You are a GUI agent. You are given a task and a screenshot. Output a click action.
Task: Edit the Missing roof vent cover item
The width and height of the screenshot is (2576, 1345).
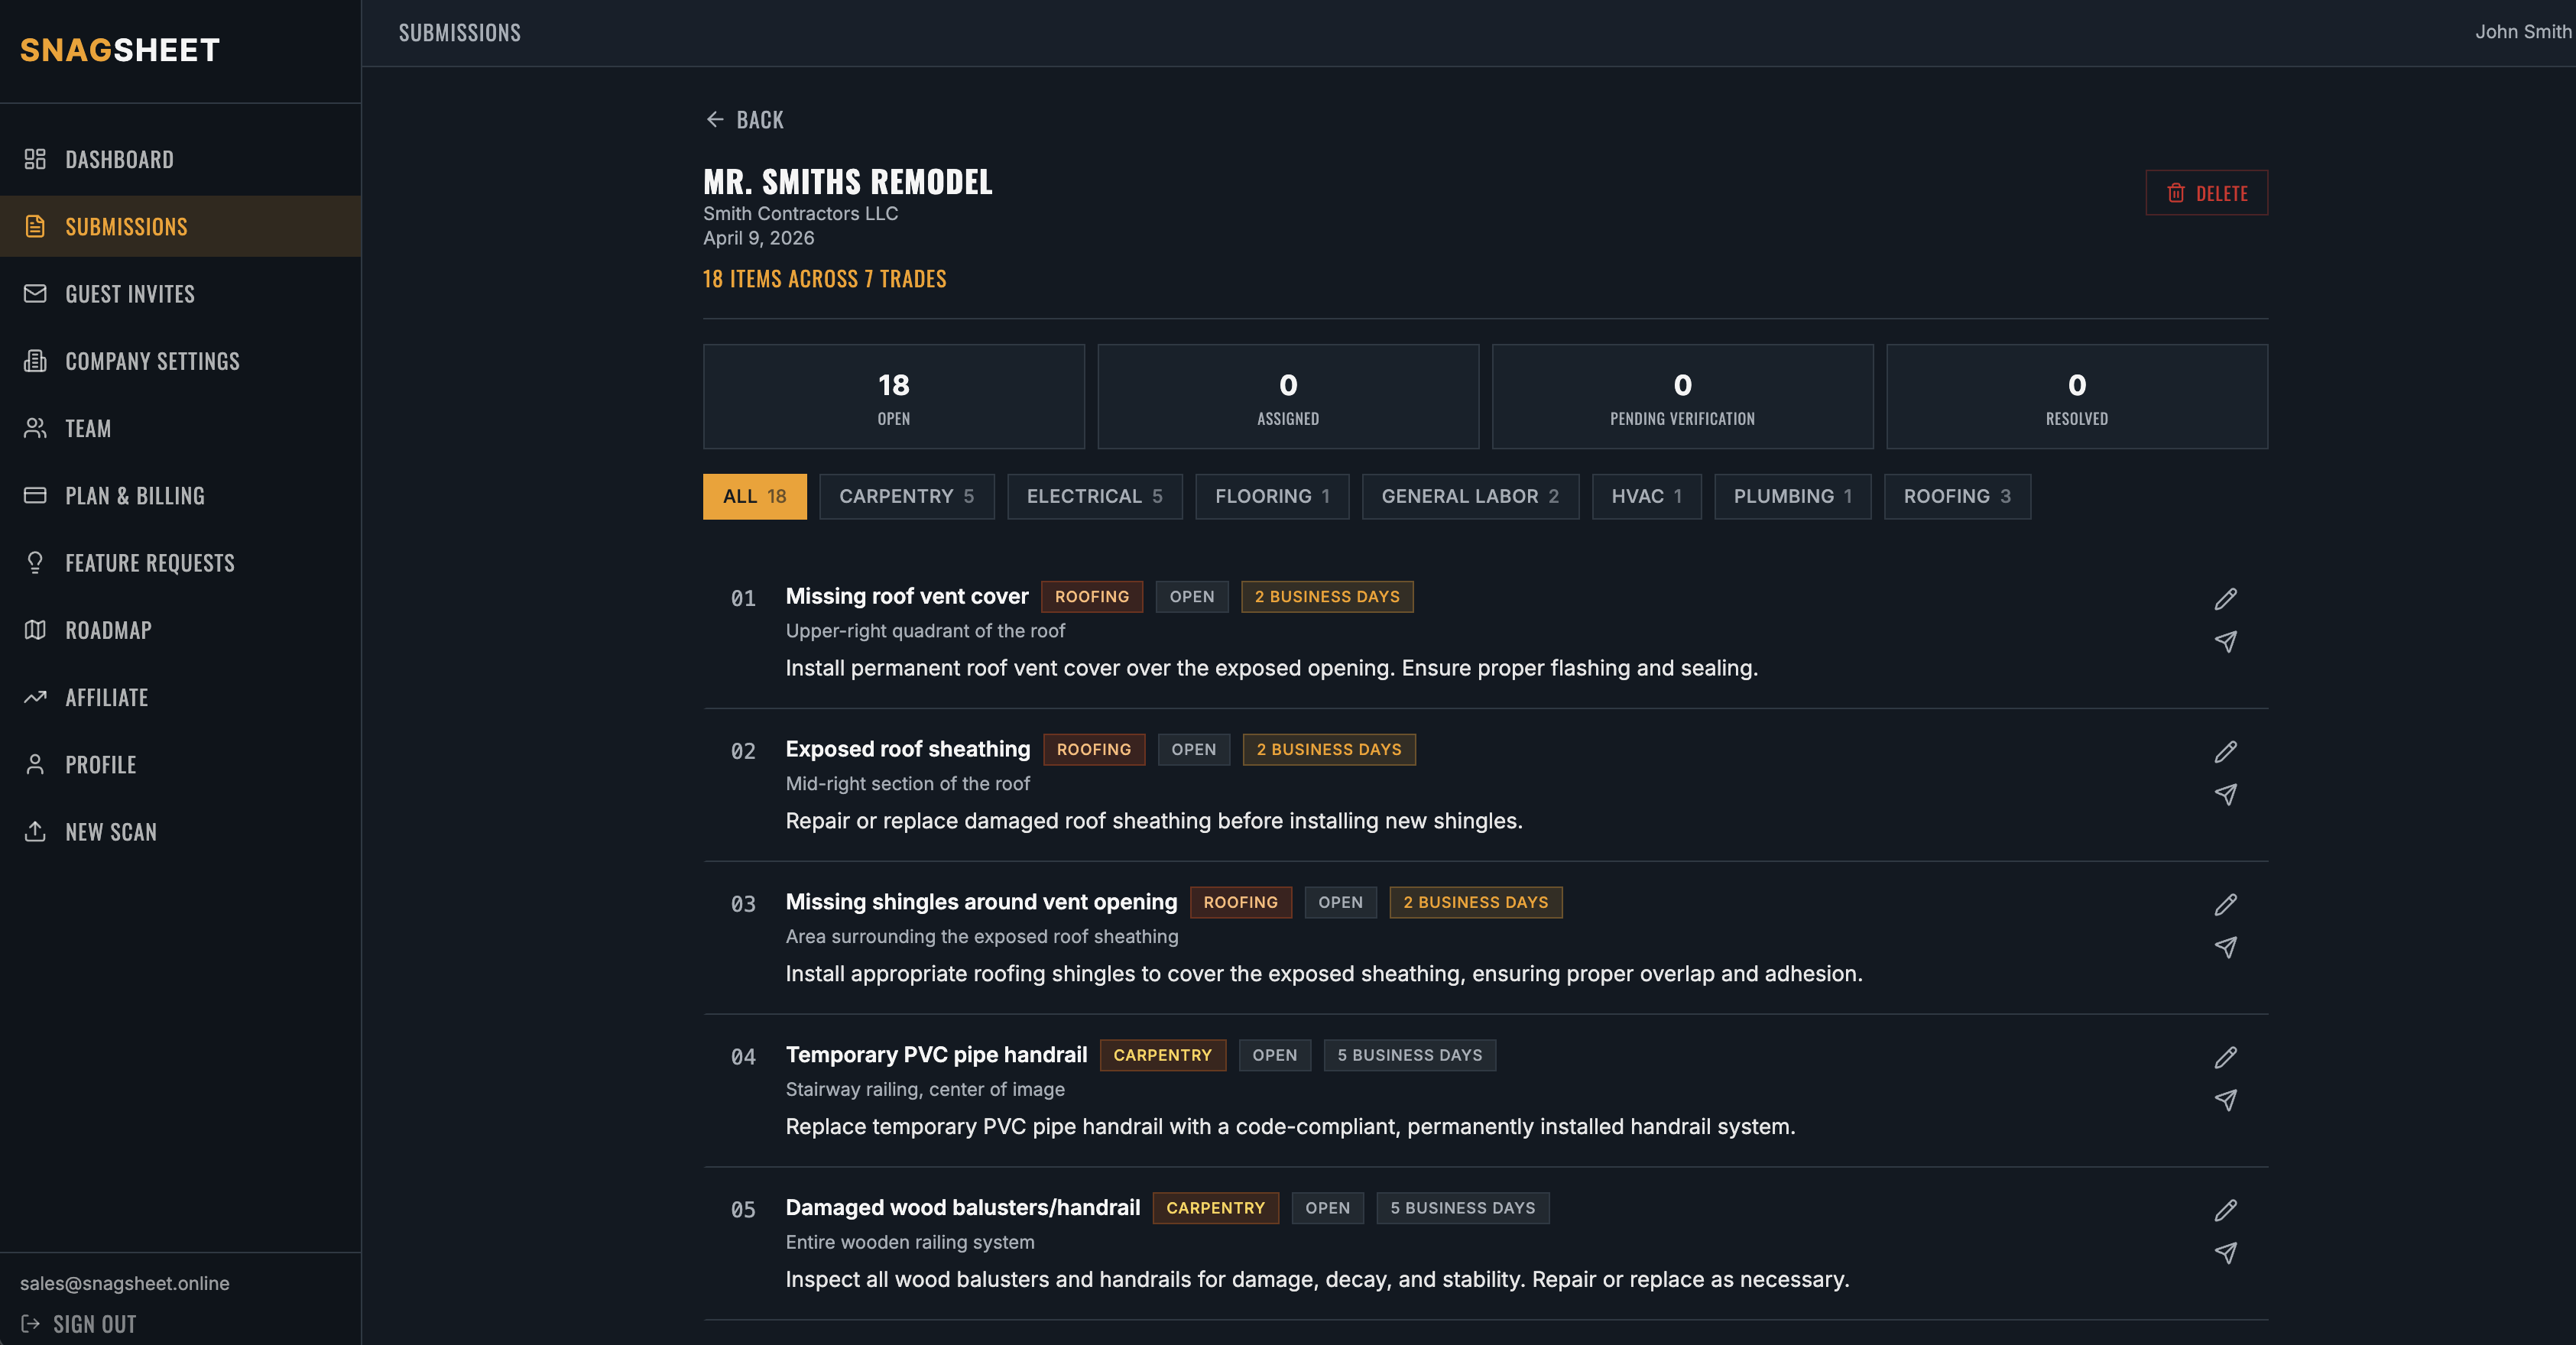2225,599
